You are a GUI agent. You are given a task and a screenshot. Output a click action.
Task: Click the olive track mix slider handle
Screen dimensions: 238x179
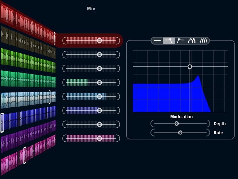(x=99, y=55)
